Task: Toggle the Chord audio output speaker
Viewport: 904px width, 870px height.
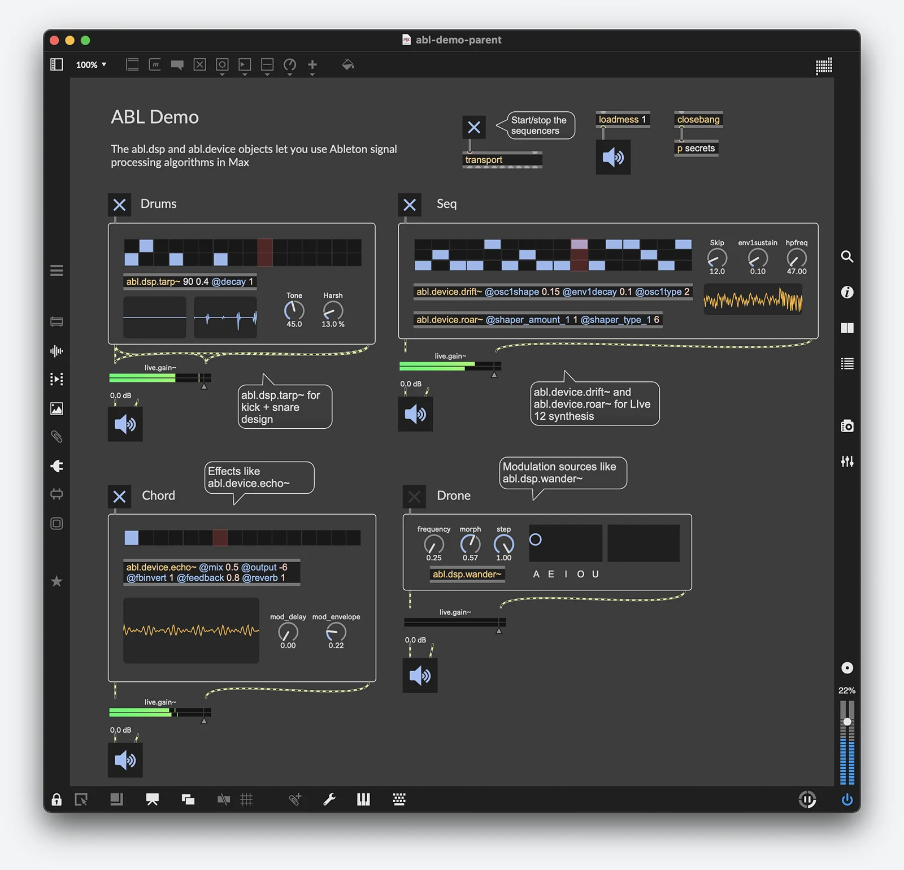Action: (125, 760)
